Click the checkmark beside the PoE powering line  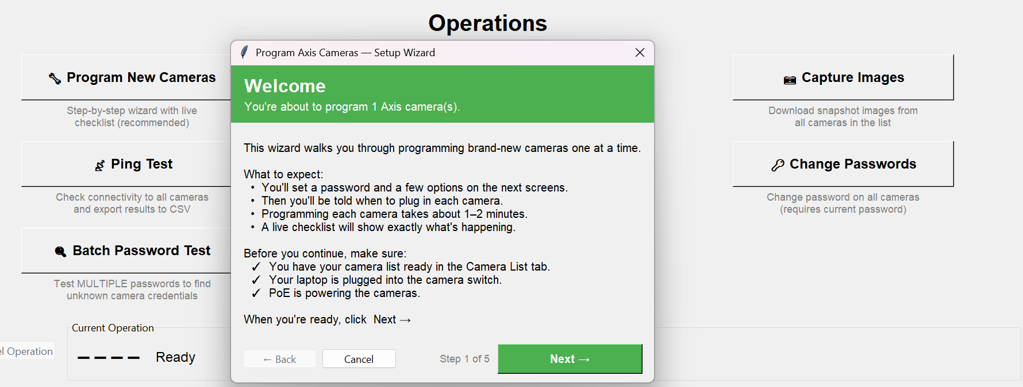point(256,294)
